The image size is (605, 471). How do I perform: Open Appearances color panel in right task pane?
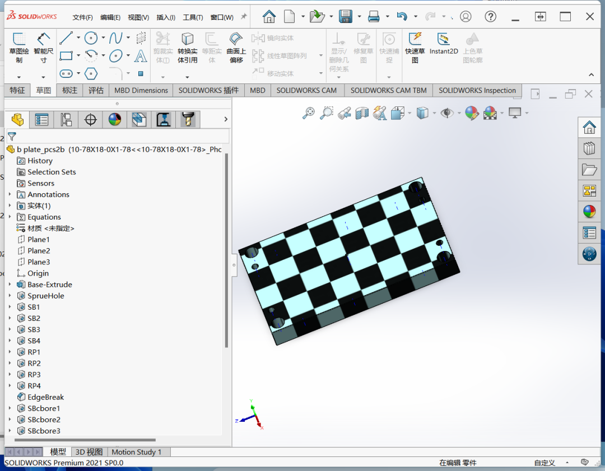pyautogui.click(x=589, y=212)
